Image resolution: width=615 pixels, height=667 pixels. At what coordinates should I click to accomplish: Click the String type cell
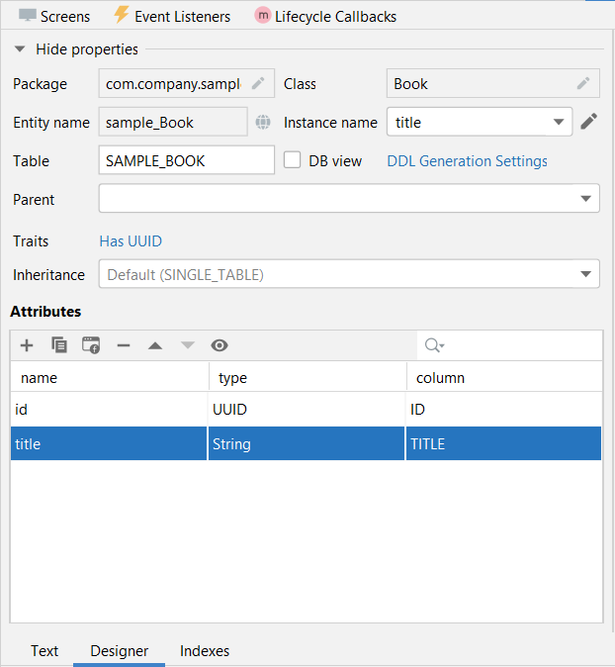pyautogui.click(x=306, y=443)
